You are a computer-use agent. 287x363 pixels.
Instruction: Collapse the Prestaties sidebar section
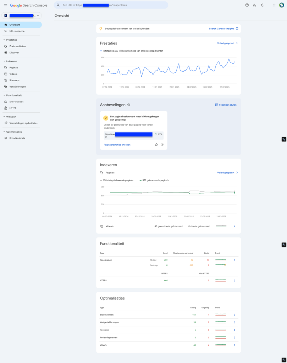tap(4, 40)
